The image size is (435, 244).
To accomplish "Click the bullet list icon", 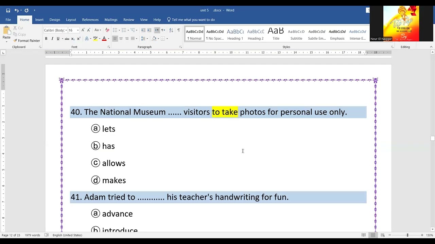I will [115, 30].
